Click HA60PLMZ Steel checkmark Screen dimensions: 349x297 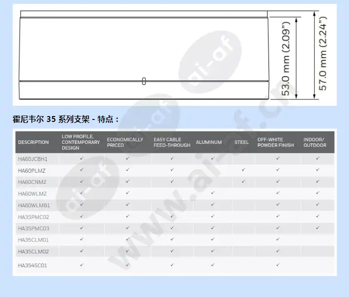coord(243,170)
